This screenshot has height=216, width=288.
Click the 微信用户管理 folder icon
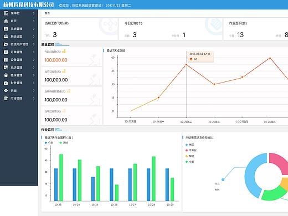[6, 44]
